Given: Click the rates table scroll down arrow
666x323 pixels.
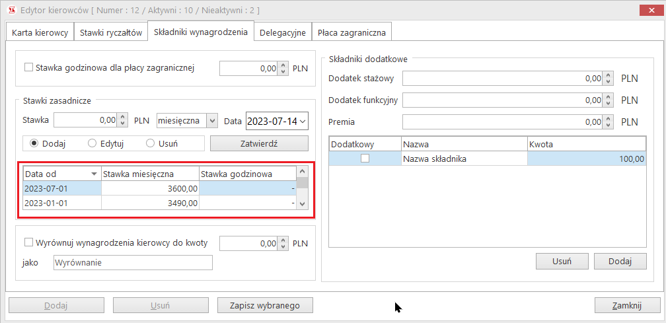Looking at the screenshot, I should [x=302, y=204].
